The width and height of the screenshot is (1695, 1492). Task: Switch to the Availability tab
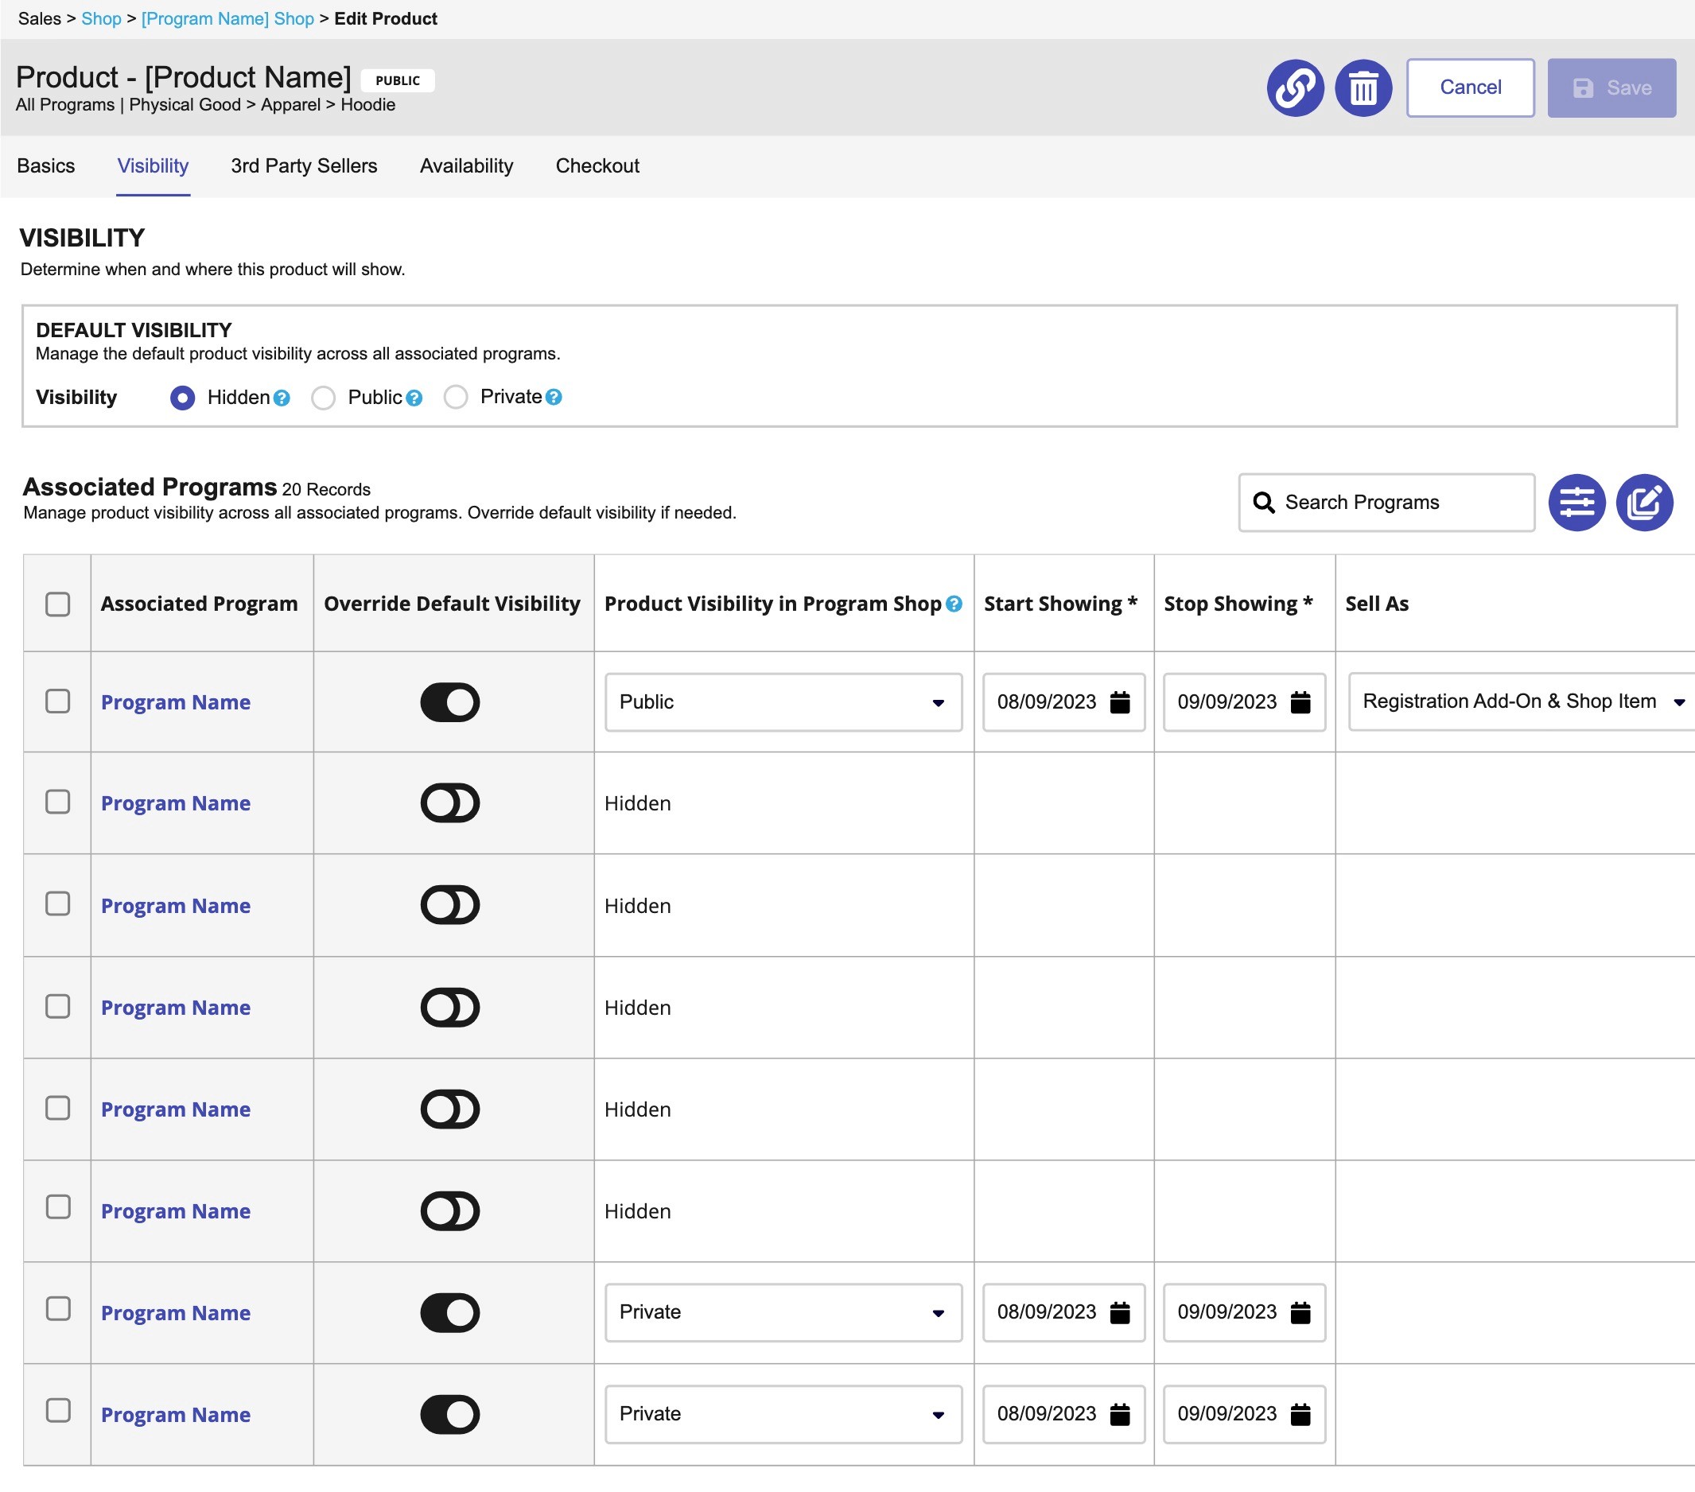[466, 166]
